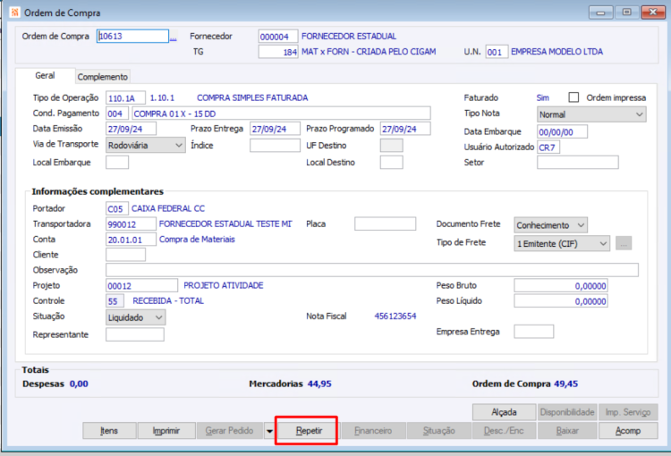Toggle the Ordem impressa checkbox
The height and width of the screenshot is (456, 671).
(x=573, y=97)
